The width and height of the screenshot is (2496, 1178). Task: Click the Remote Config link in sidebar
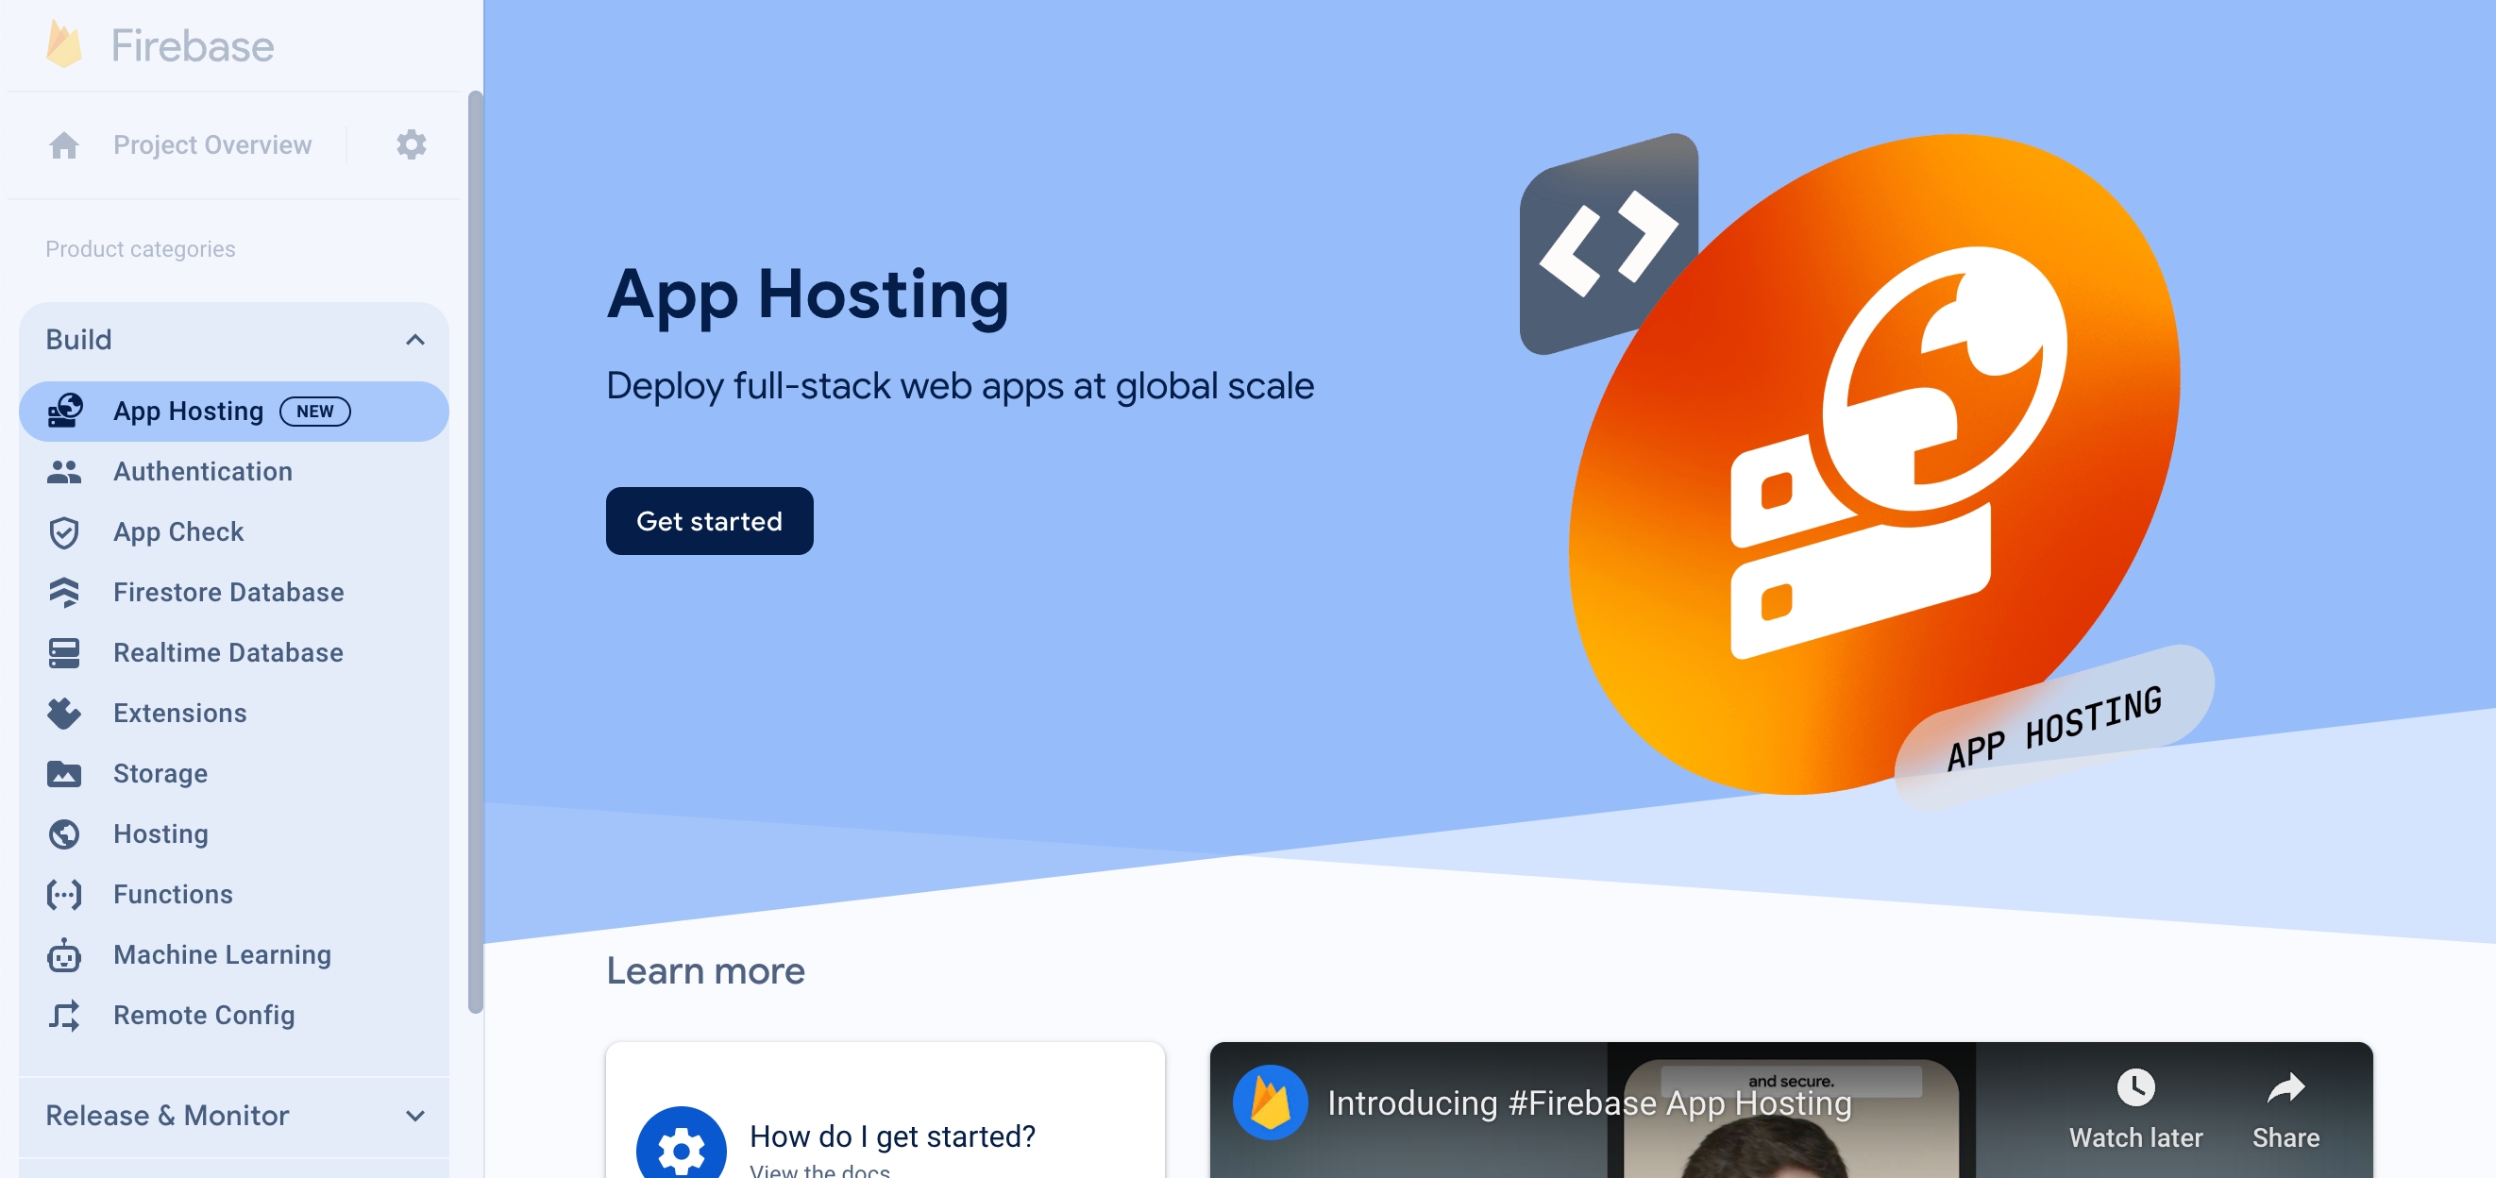(x=204, y=1014)
